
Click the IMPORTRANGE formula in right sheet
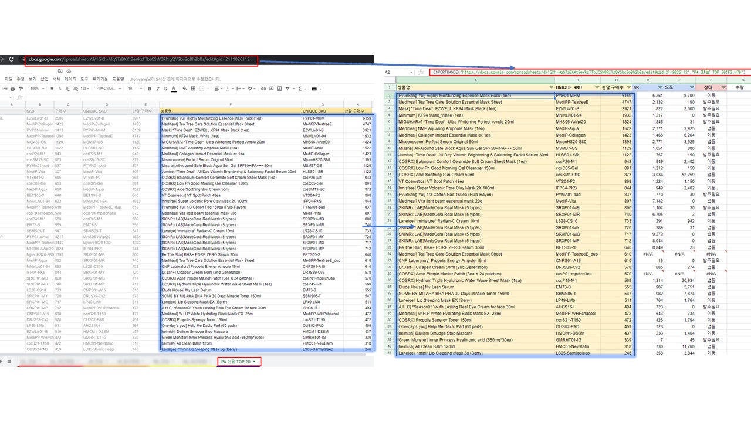tap(589, 72)
